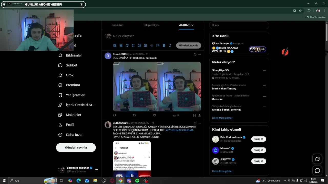Click the sidebar Gönderi yayınla button
Viewport: 328px width, 184px height.
click(x=76, y=147)
